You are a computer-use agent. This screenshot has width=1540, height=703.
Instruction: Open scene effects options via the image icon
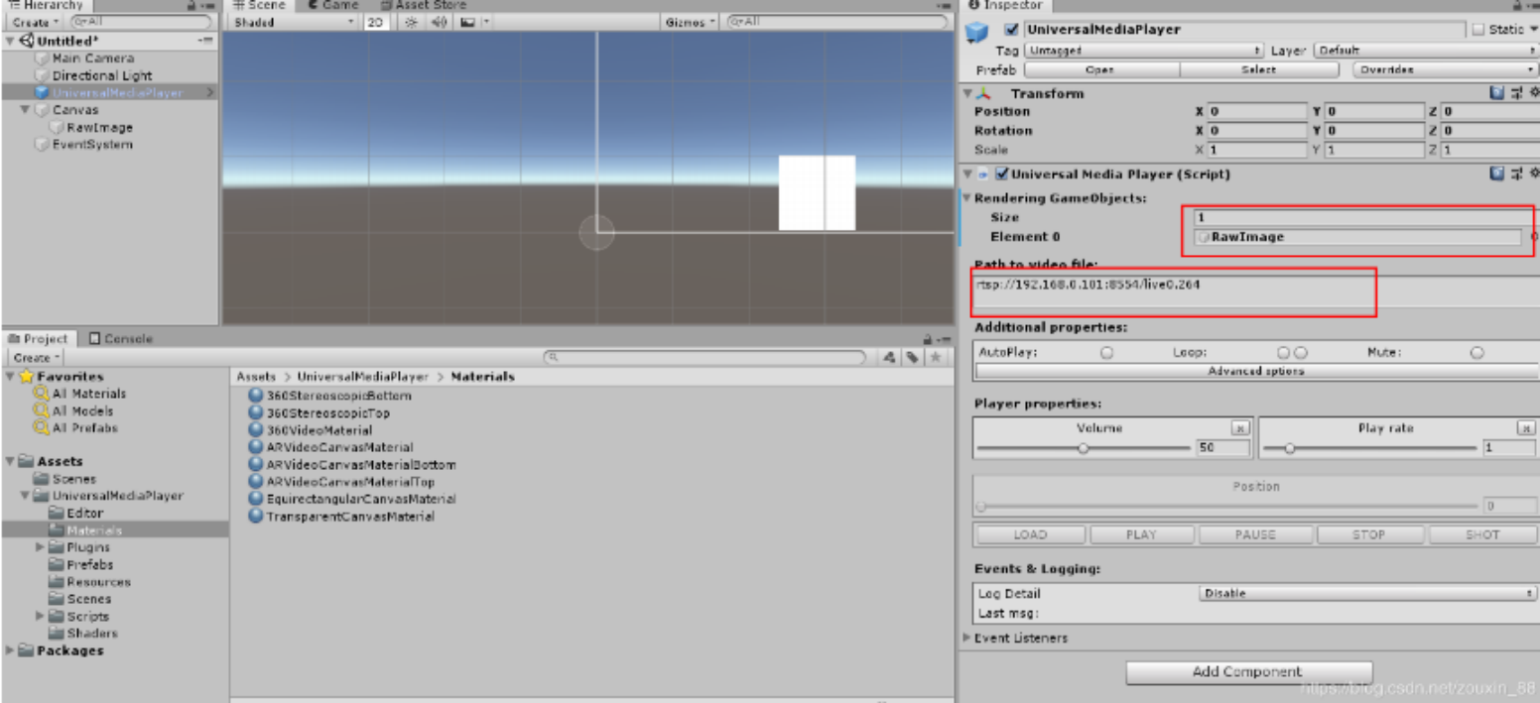(x=468, y=22)
